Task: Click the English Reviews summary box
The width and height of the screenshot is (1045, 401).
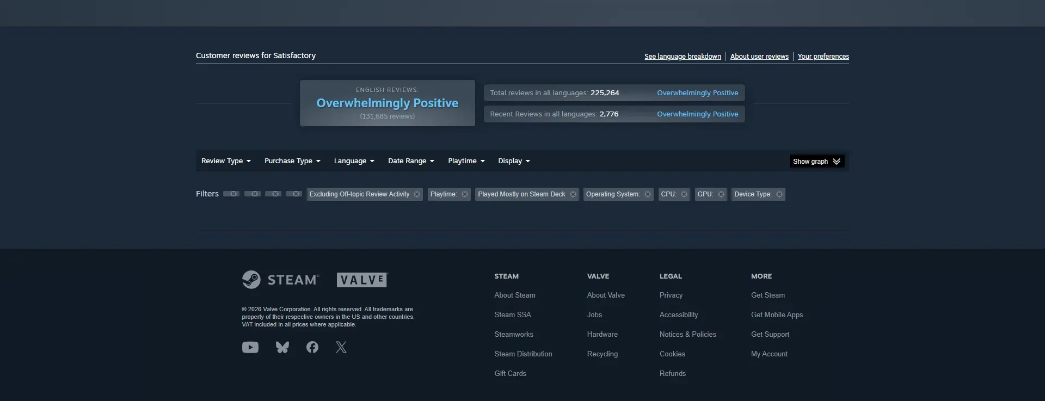Action: pyautogui.click(x=387, y=103)
